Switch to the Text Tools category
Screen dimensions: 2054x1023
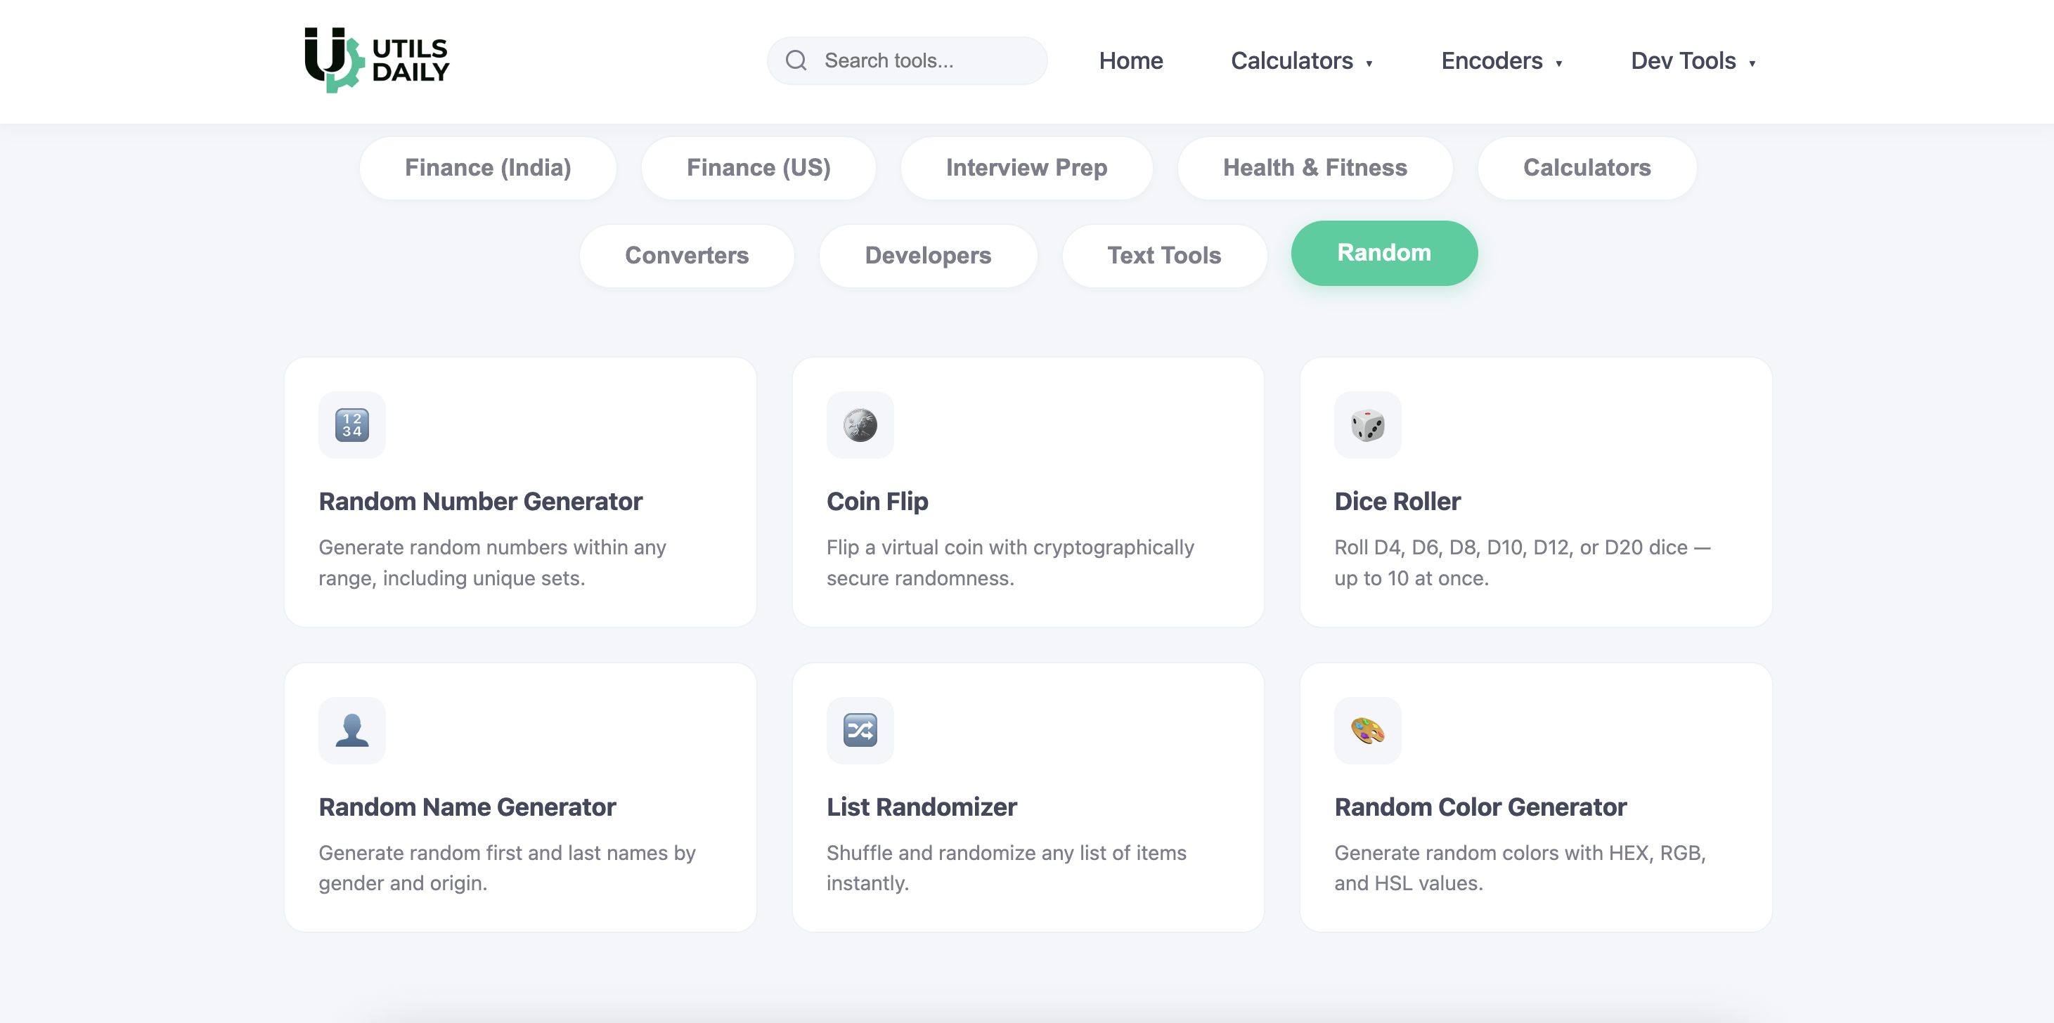point(1163,255)
